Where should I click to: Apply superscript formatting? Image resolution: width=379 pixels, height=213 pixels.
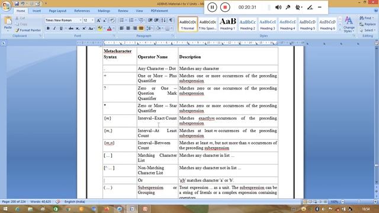pyautogui.click(x=84, y=28)
